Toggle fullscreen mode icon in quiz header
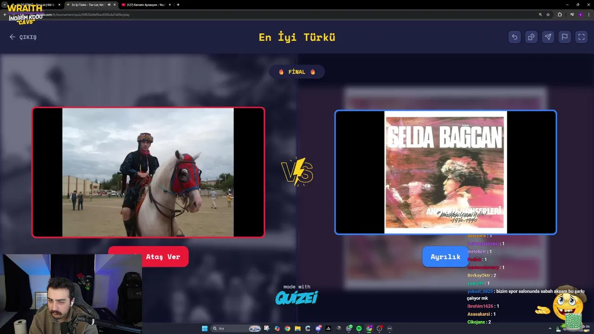This screenshot has width=594, height=334. [581, 37]
